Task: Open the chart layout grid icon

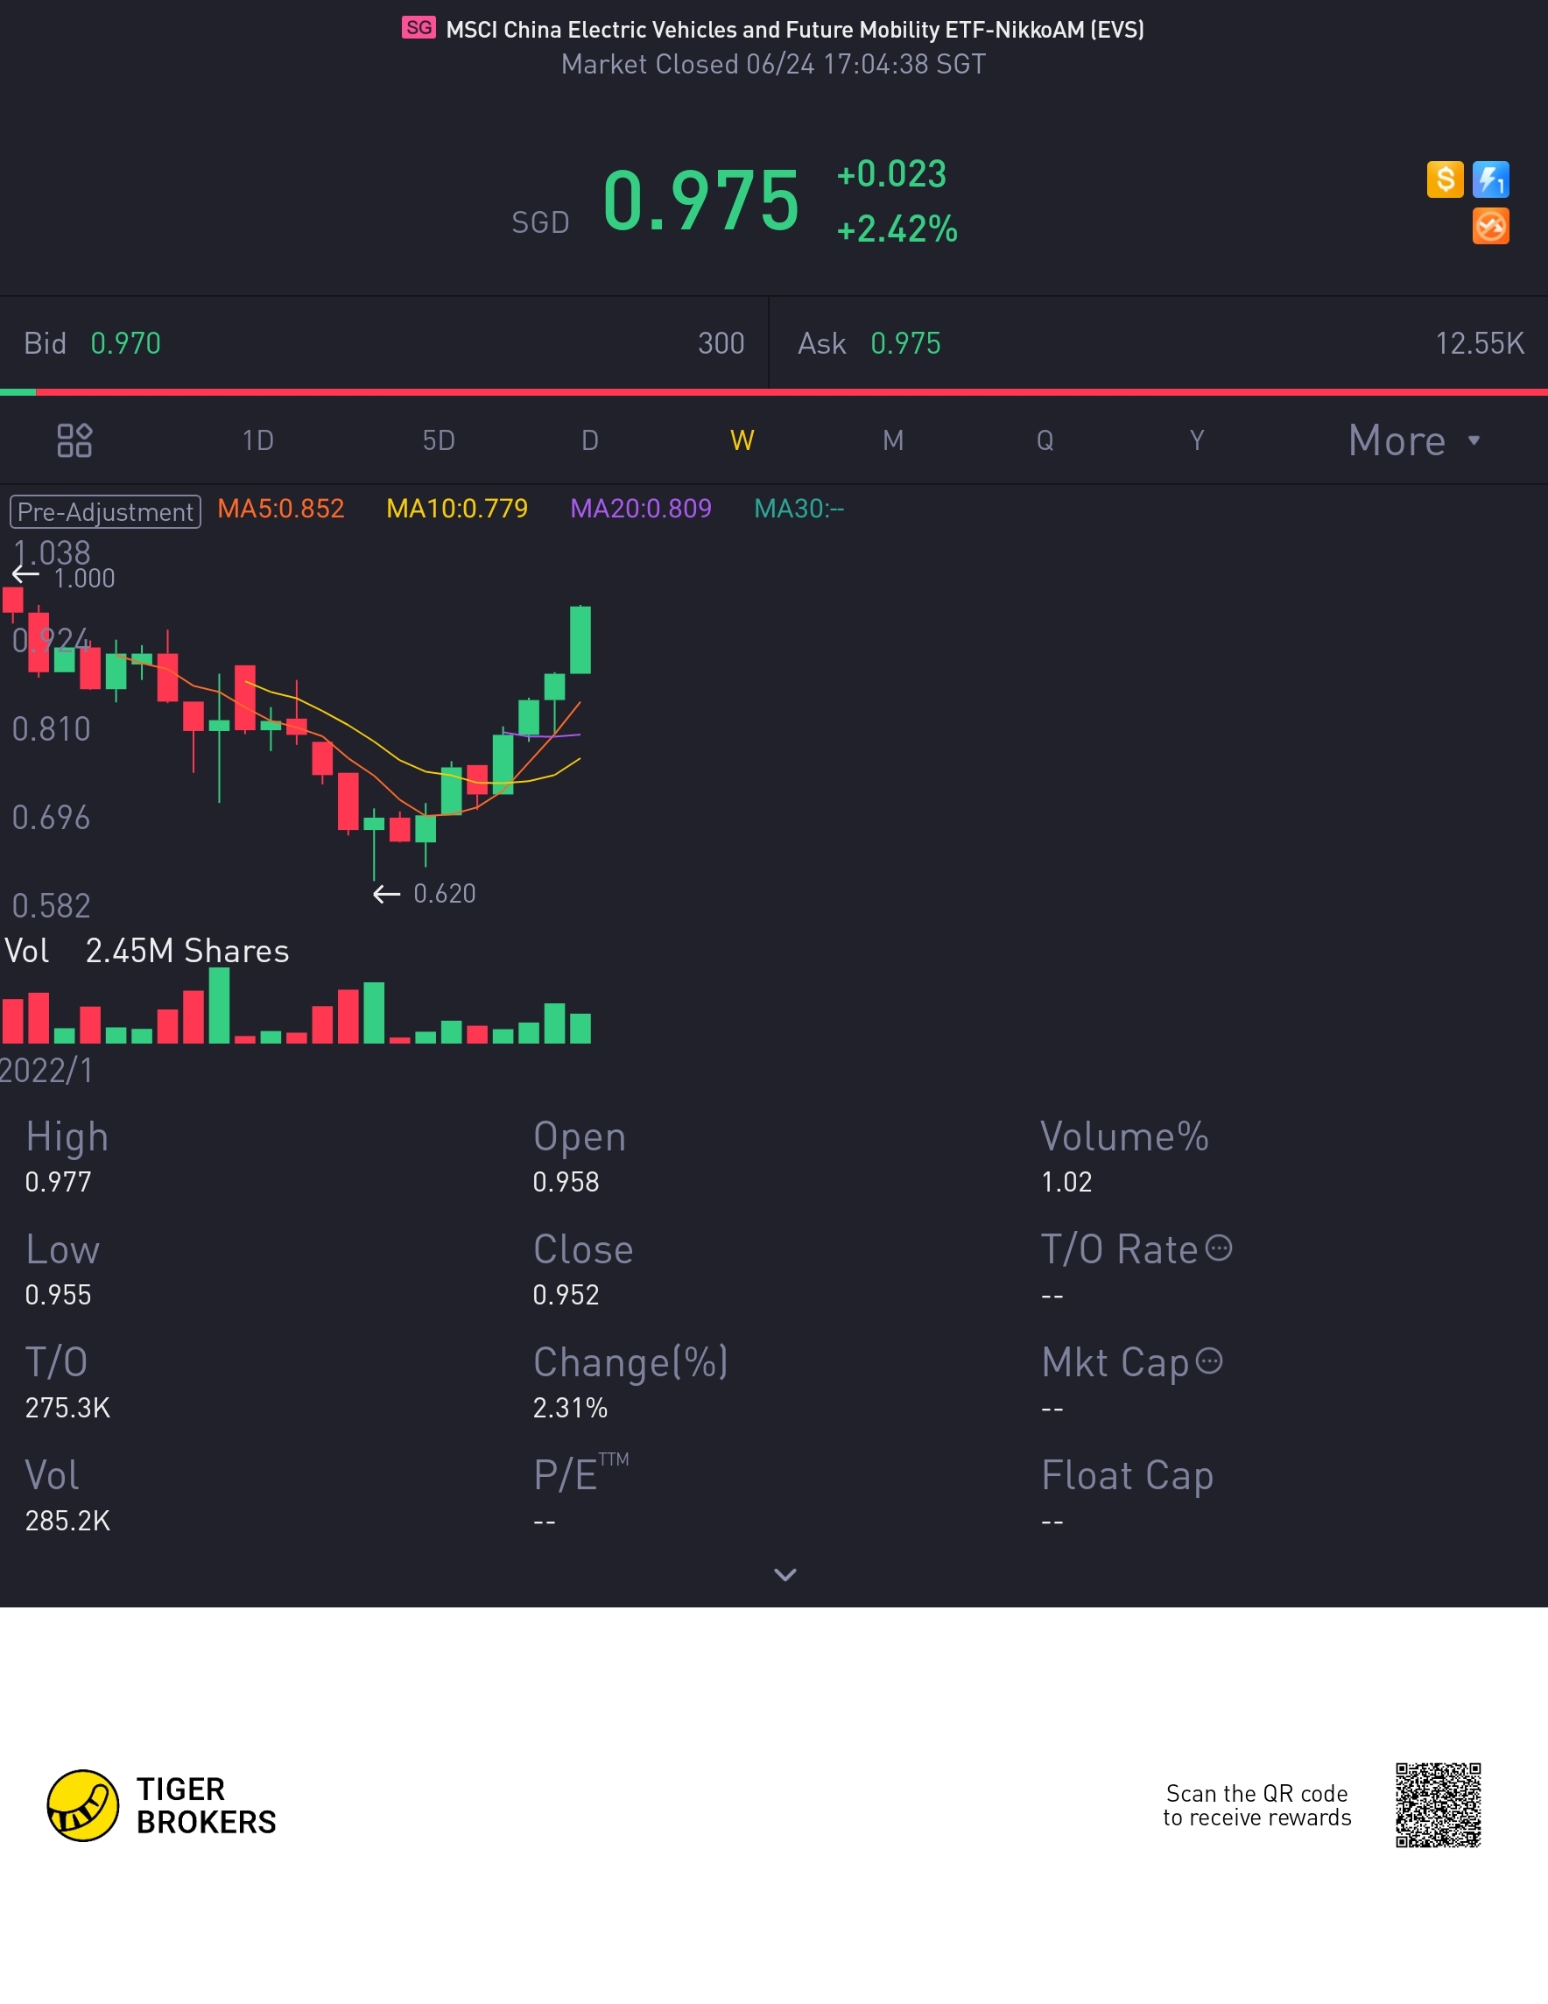Action: pyautogui.click(x=74, y=440)
